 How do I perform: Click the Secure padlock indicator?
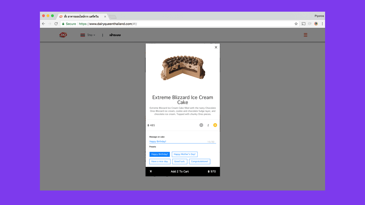(x=69, y=24)
